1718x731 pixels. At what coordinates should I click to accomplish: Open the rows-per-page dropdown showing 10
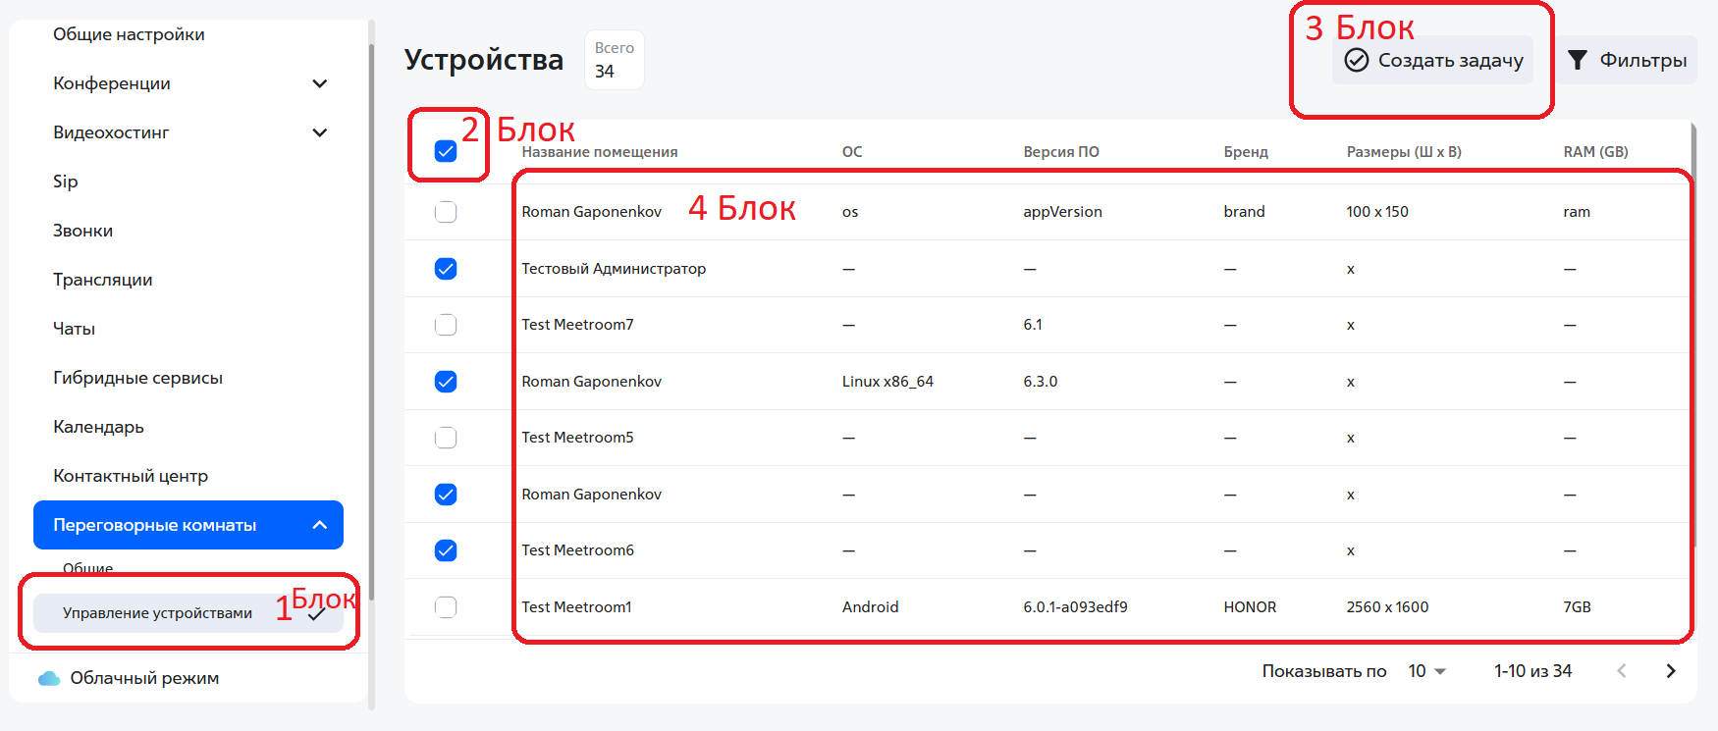click(x=1426, y=671)
